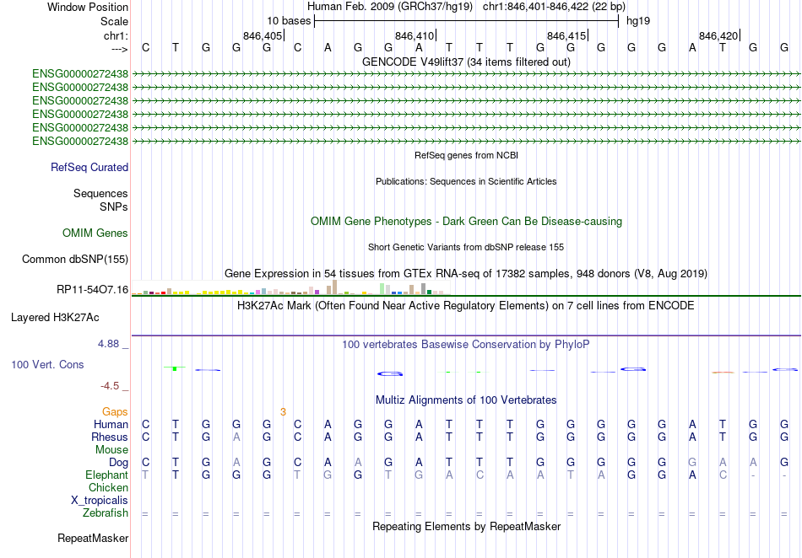Open Publications: Sequences in Scientific Articles title
802x558 pixels.
pos(466,181)
